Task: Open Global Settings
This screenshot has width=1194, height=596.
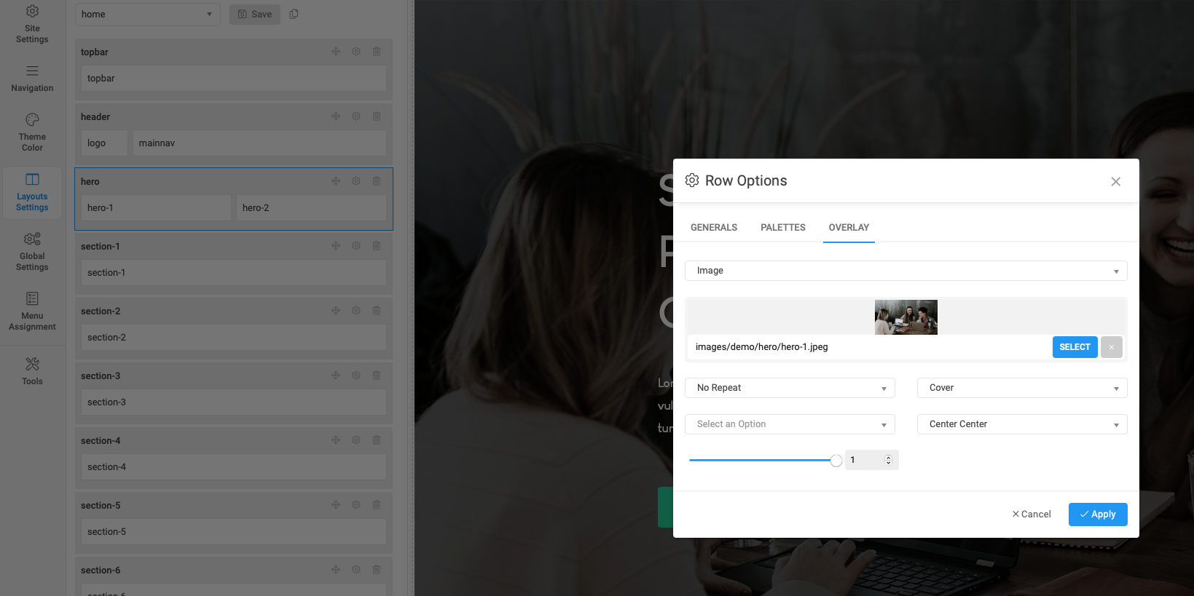Action: pyautogui.click(x=32, y=252)
